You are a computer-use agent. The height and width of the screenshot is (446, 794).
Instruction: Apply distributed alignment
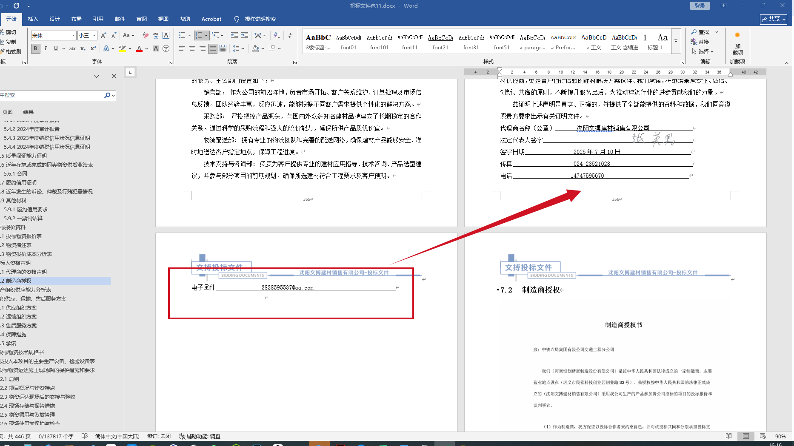pos(223,48)
